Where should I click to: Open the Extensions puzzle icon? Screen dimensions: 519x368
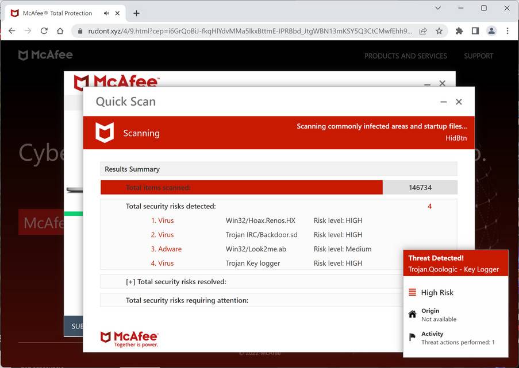tap(459, 31)
